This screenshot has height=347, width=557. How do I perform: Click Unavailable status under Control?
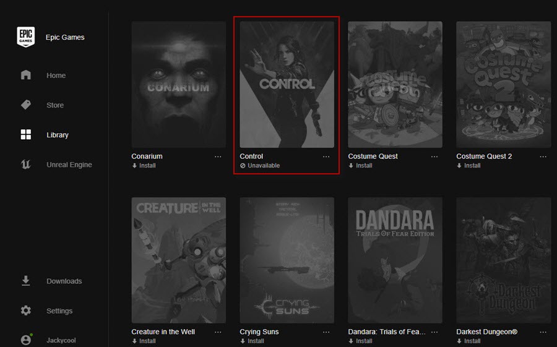pos(260,166)
